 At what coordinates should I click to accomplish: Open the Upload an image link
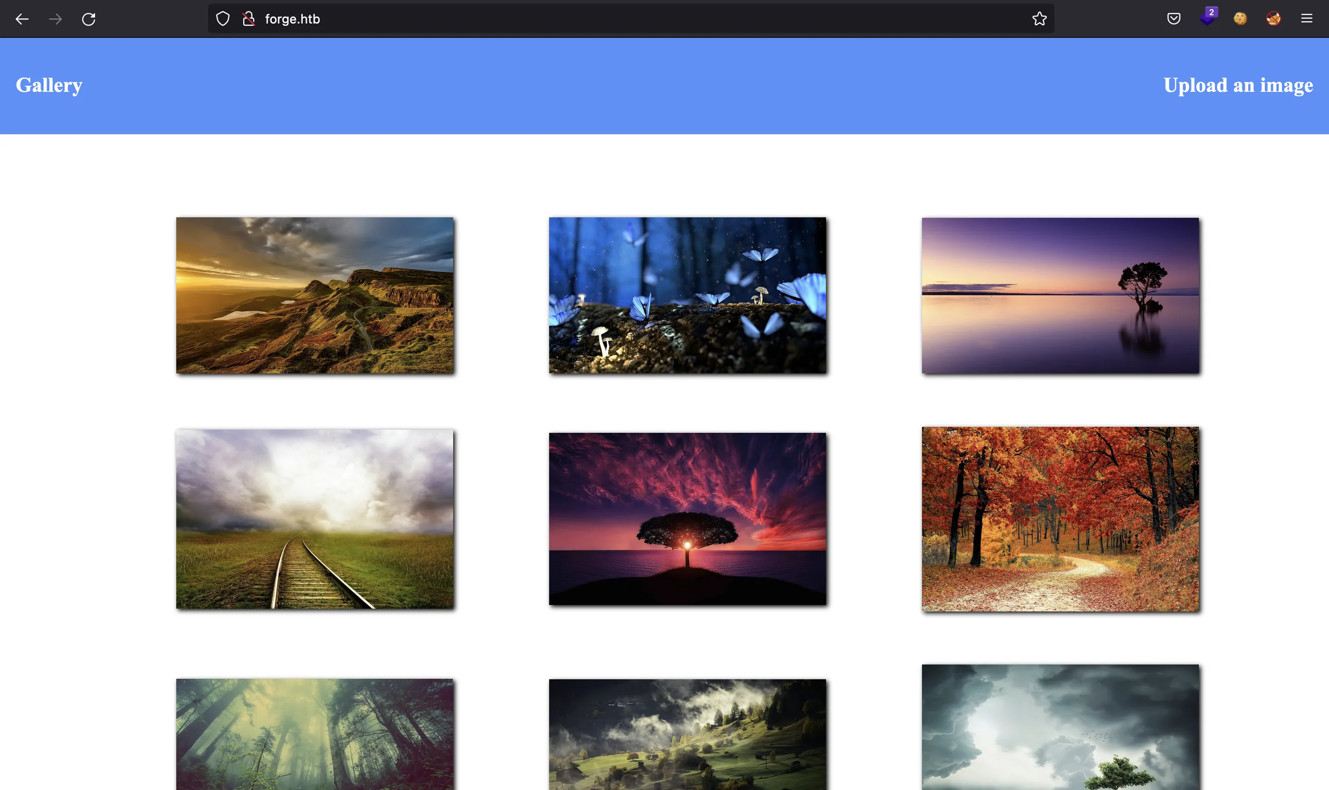(1238, 85)
